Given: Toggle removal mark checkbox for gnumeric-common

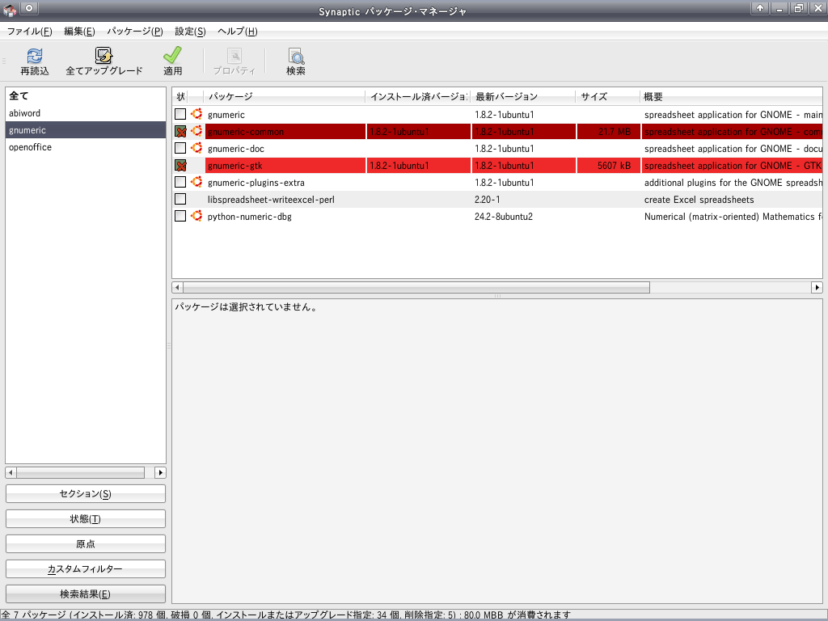Looking at the screenshot, I should coord(180,131).
